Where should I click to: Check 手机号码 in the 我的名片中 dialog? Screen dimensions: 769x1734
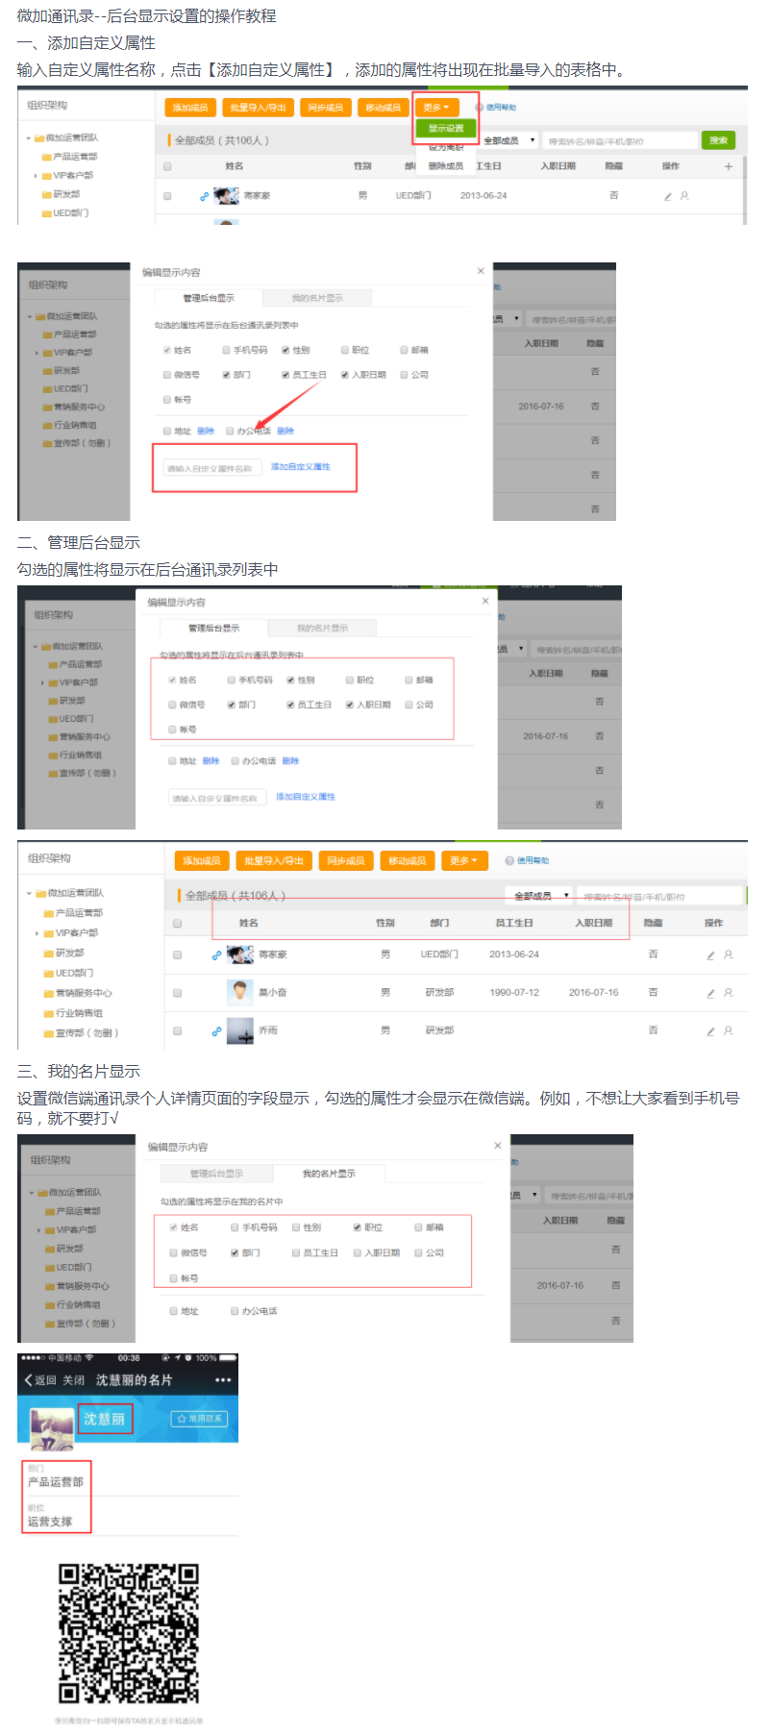click(235, 1227)
